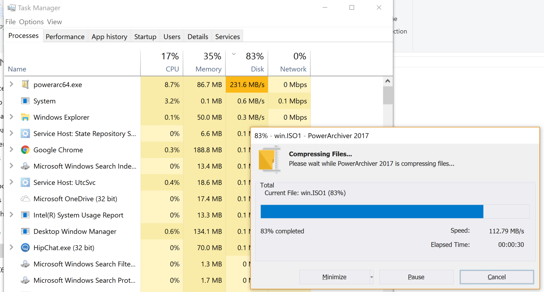Select the System process name
The height and width of the screenshot is (292, 544).
(44, 101)
